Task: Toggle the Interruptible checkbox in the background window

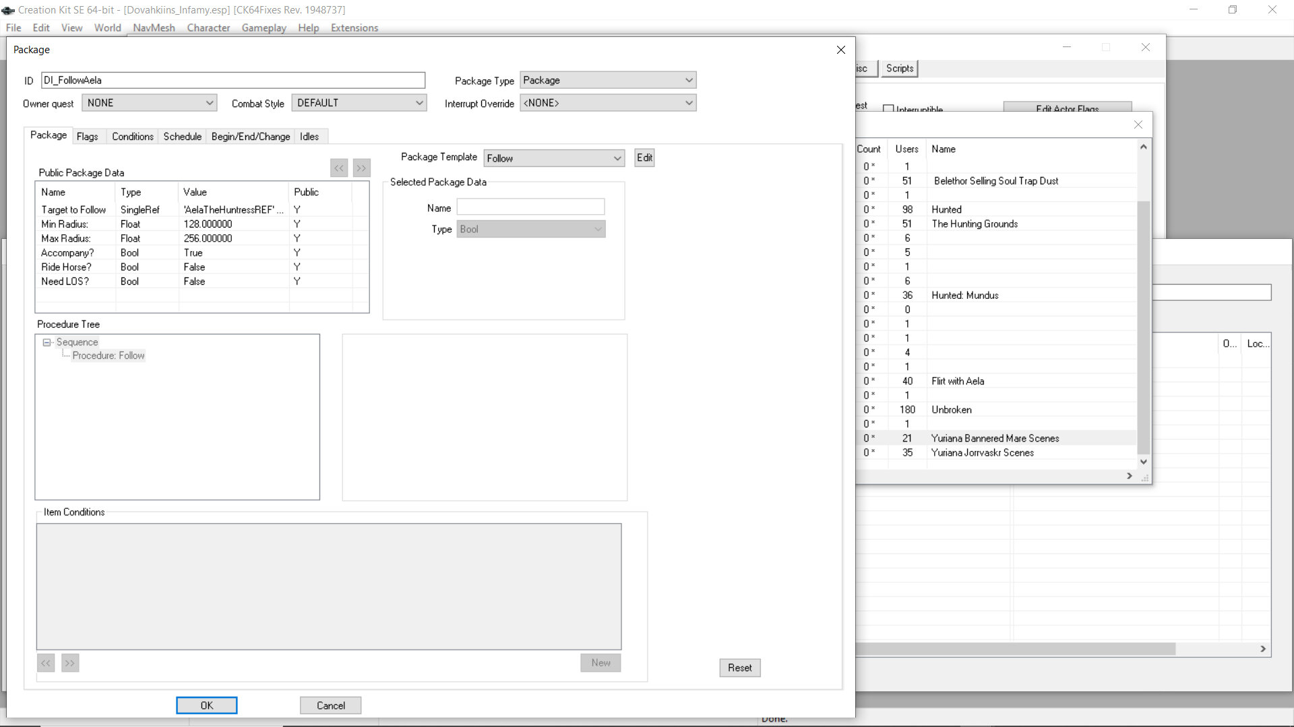Action: (x=888, y=109)
